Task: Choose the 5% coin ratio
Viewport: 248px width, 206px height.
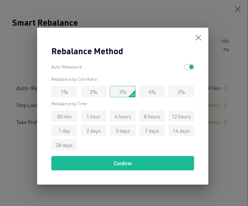Action: (181, 92)
